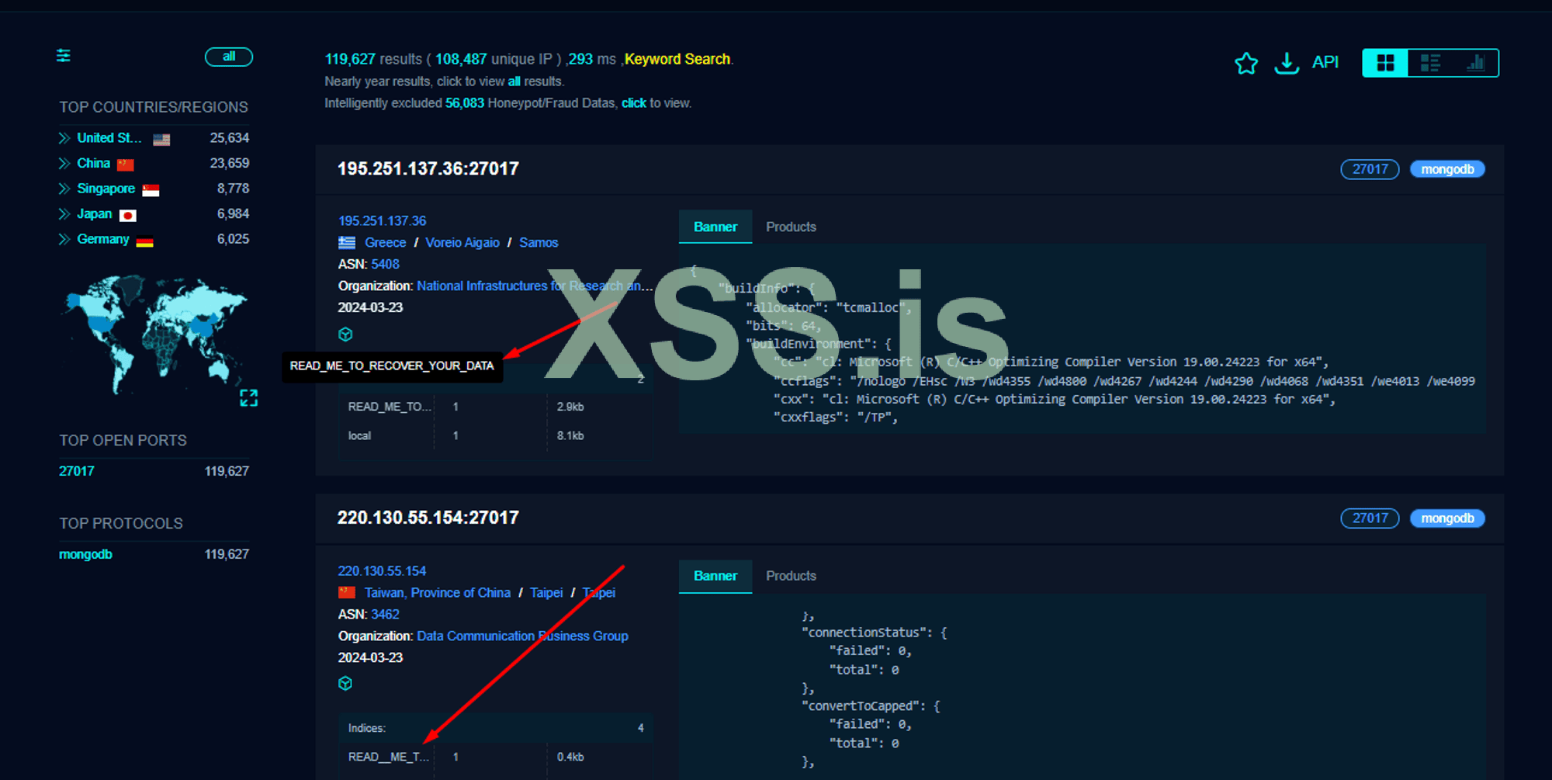Expand the Germany country chevron
Image resolution: width=1552 pixels, height=780 pixels.
(64, 239)
